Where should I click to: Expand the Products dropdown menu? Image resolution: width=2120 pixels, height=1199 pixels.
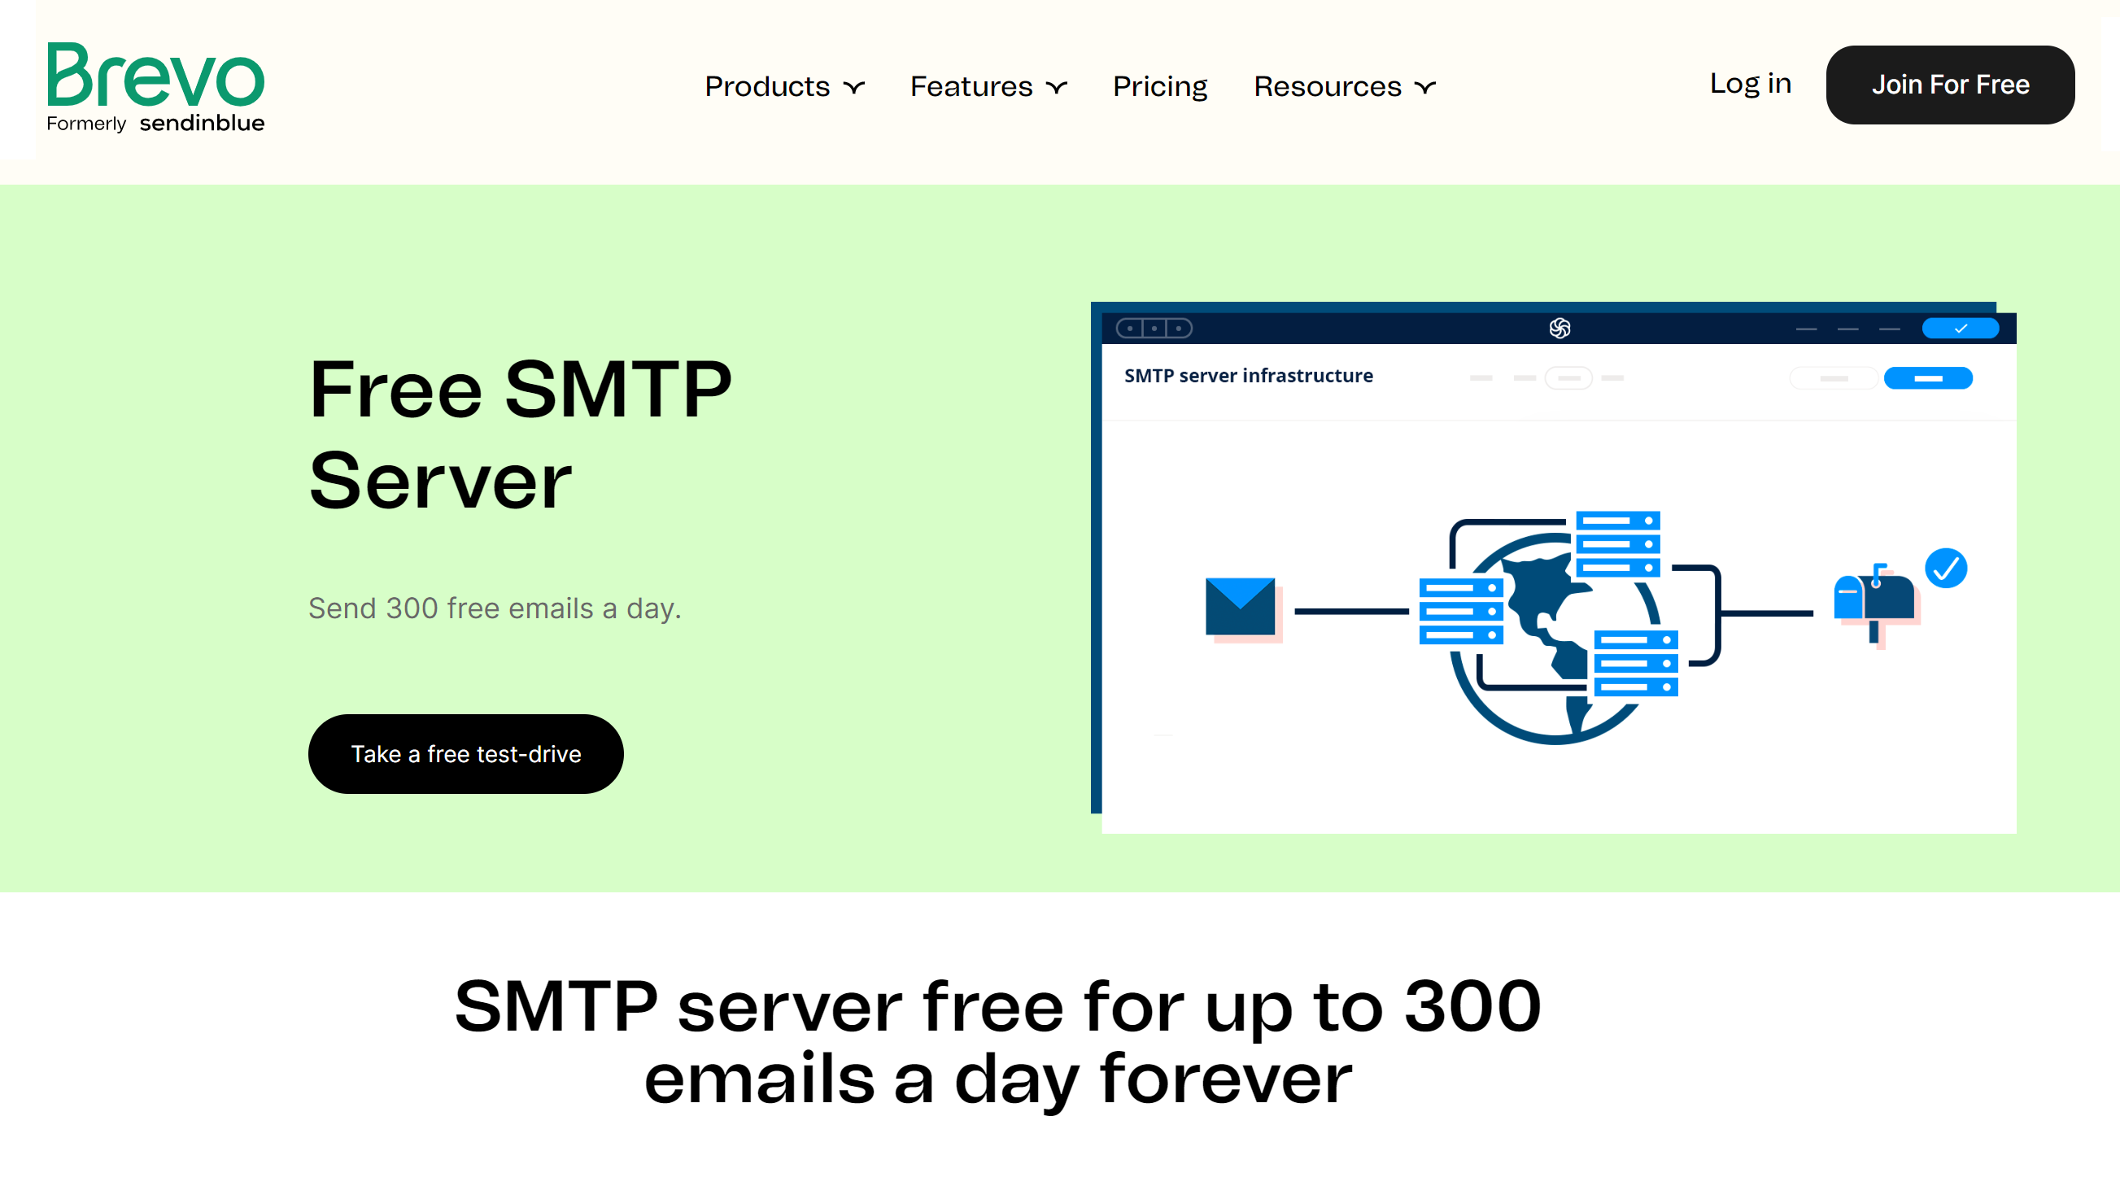click(x=783, y=85)
